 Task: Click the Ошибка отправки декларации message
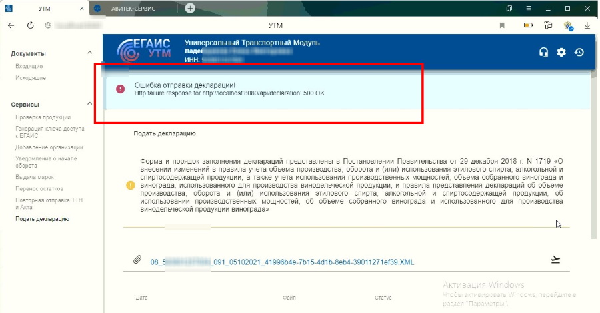click(185, 85)
